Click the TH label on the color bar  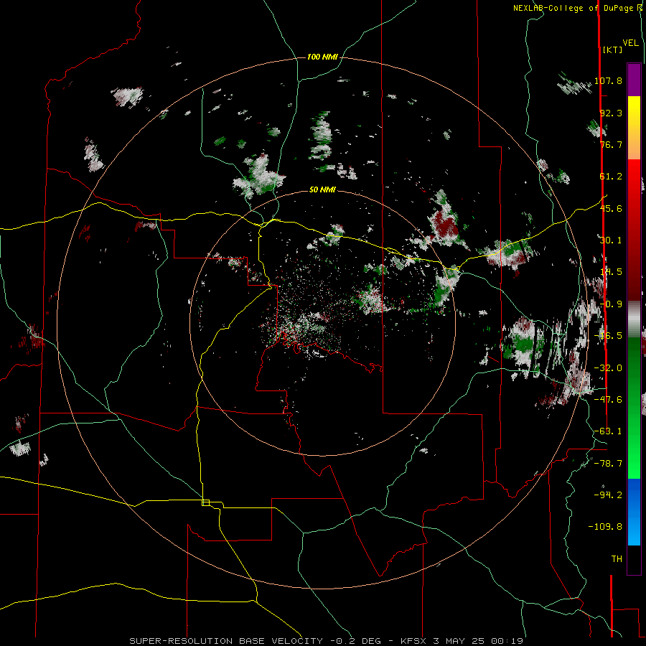(617, 559)
